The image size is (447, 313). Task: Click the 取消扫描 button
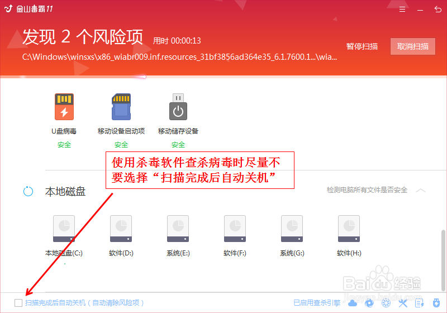click(x=413, y=46)
